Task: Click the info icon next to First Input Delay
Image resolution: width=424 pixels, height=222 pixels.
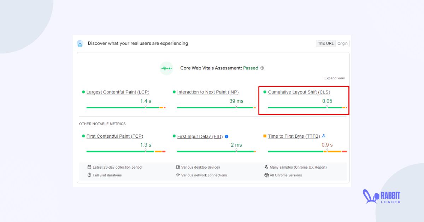Action: (226, 136)
